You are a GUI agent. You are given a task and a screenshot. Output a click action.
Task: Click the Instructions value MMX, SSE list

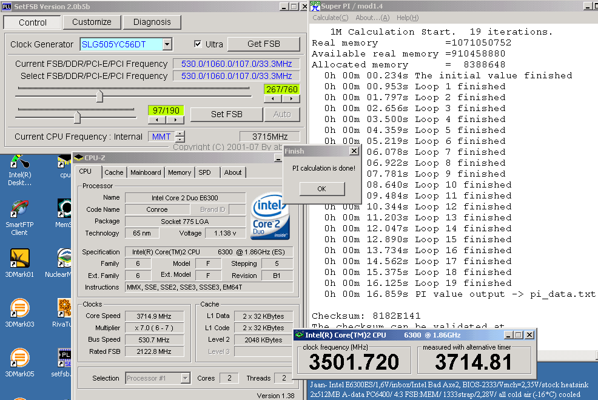pyautogui.click(x=209, y=287)
